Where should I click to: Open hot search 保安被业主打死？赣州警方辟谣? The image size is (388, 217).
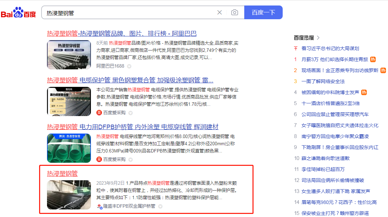point(335,213)
